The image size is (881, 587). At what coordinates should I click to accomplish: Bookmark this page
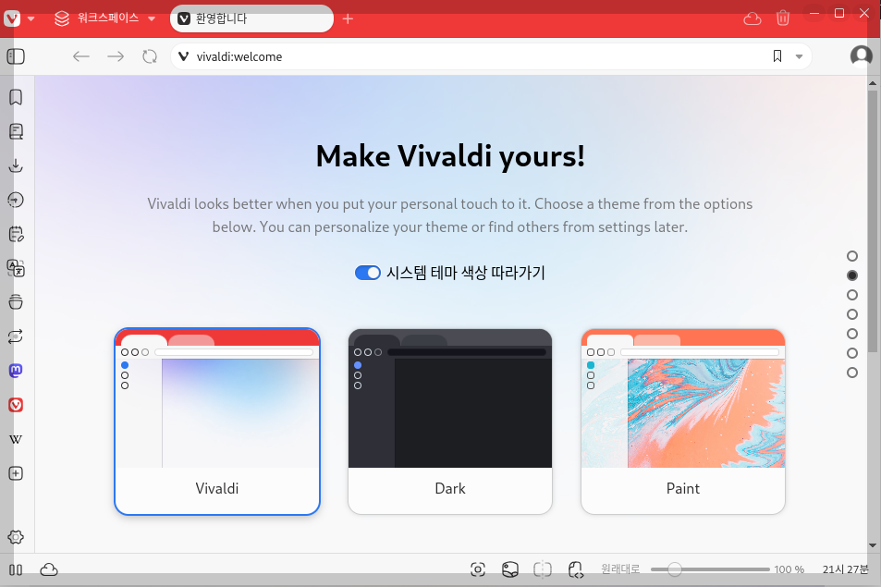(x=777, y=56)
